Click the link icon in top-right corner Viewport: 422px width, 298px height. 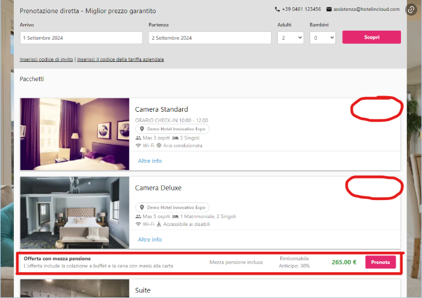411,10
